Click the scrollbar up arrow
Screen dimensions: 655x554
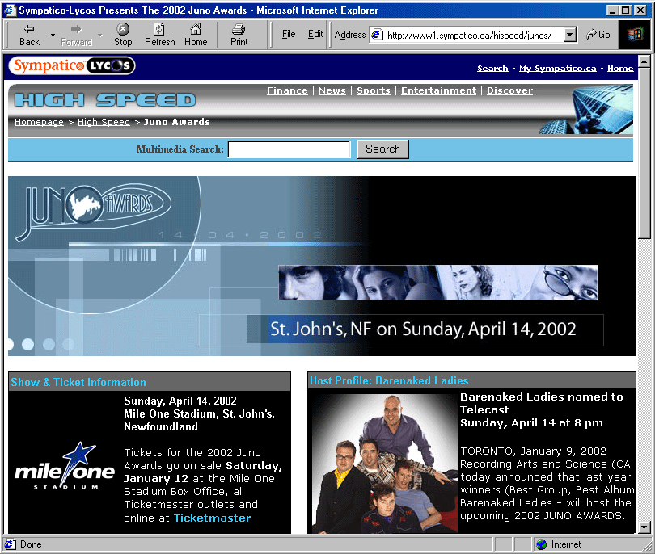click(644, 61)
